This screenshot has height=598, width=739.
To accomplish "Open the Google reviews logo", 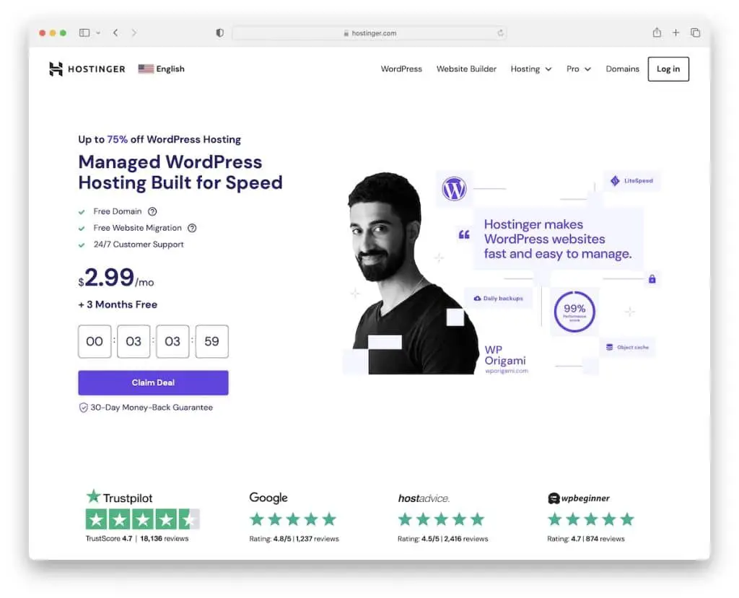I will (268, 498).
